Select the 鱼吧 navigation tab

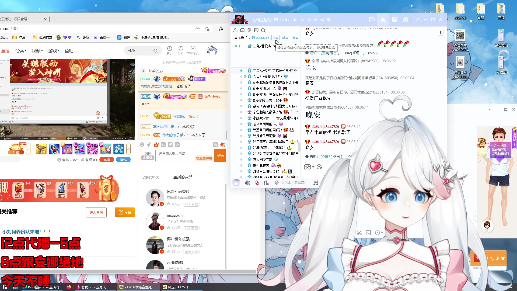click(x=69, y=51)
